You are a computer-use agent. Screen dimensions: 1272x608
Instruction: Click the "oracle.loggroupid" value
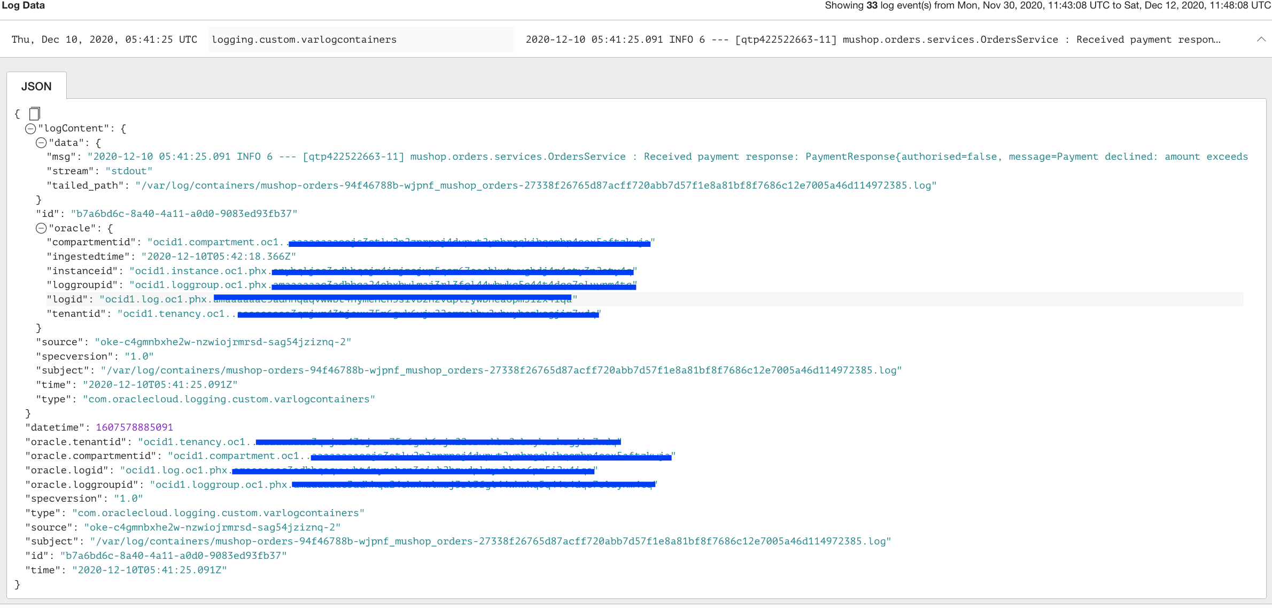click(x=404, y=485)
